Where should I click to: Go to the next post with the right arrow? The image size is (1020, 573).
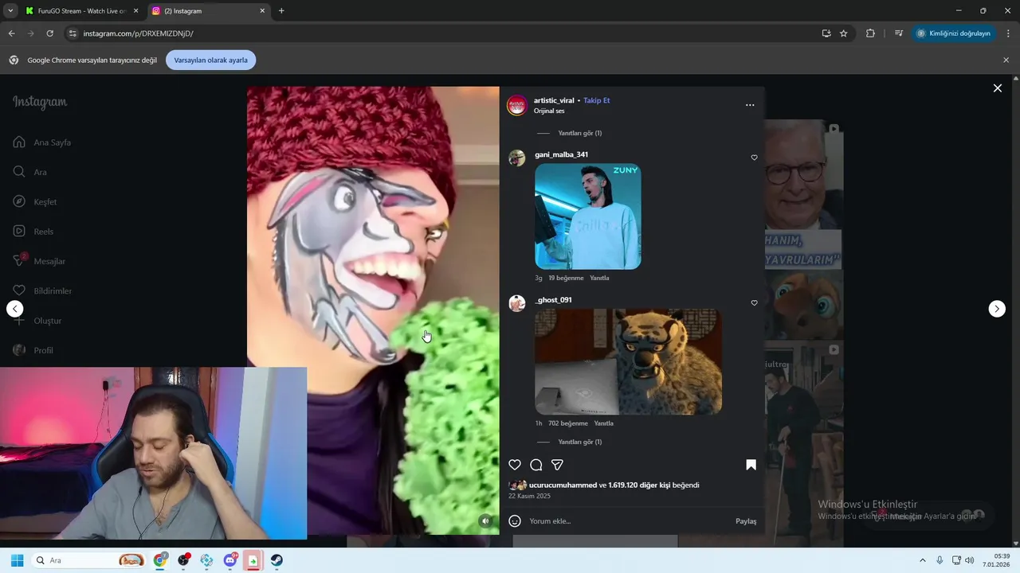tap(997, 309)
